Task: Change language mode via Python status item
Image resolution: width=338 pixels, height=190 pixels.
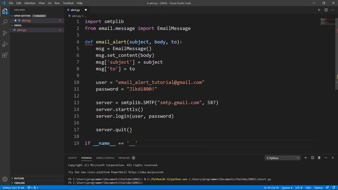Action: 318,188
